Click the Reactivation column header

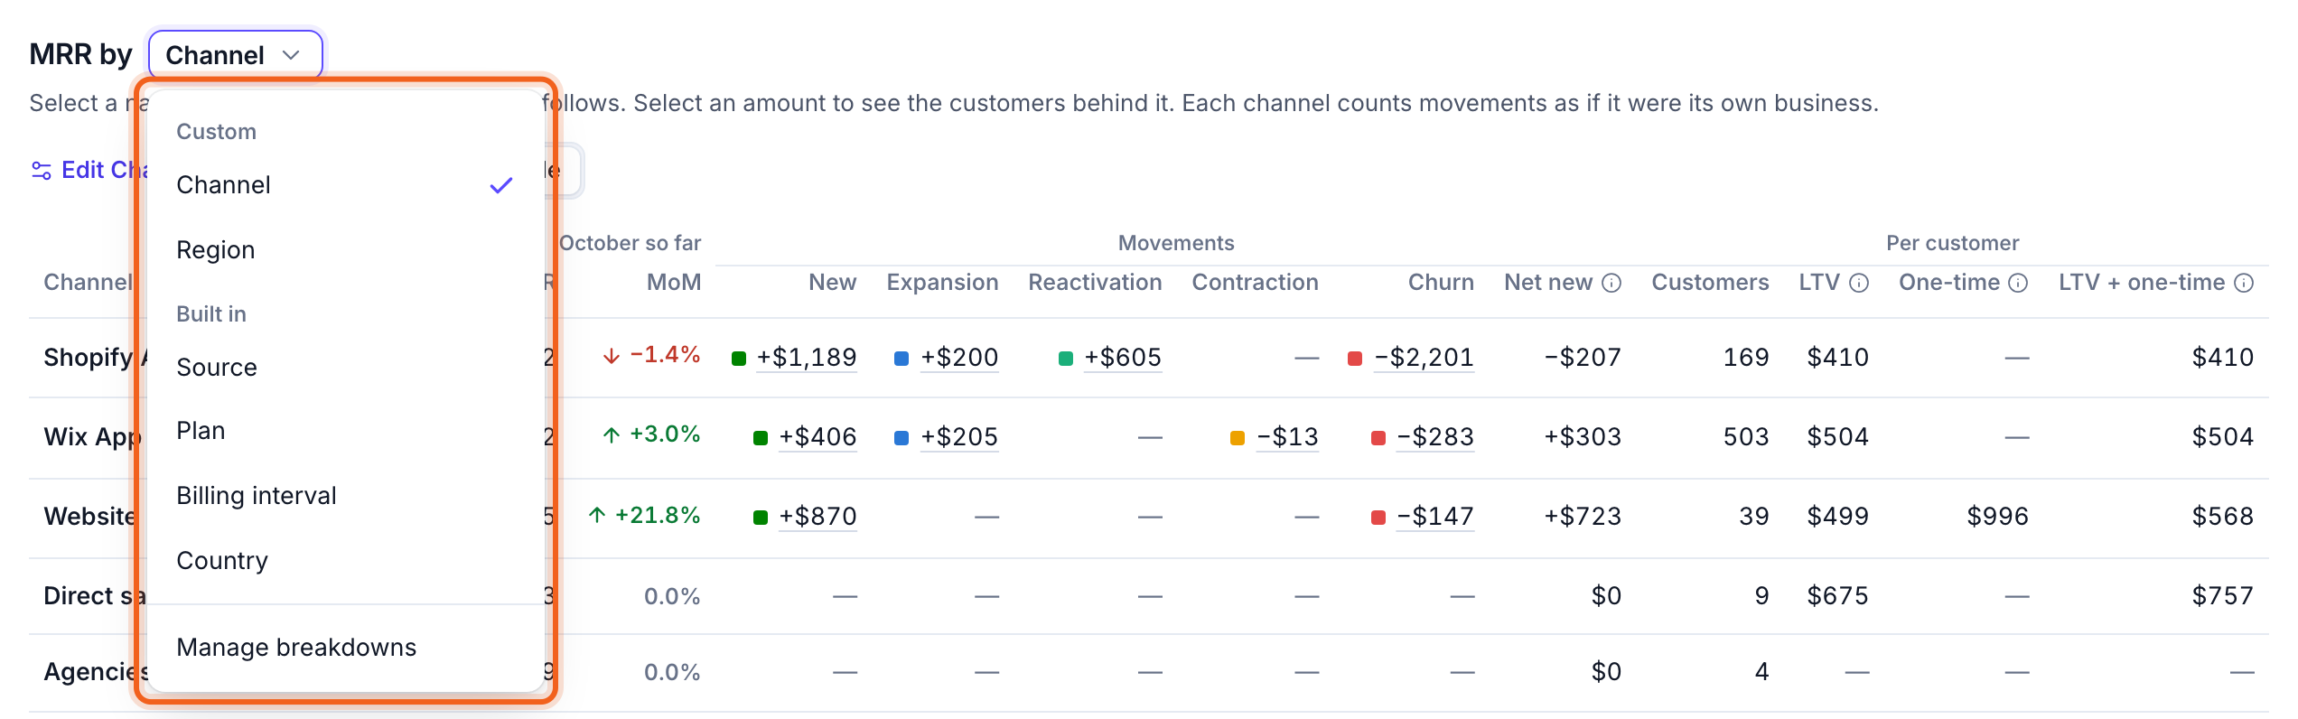click(x=1095, y=283)
